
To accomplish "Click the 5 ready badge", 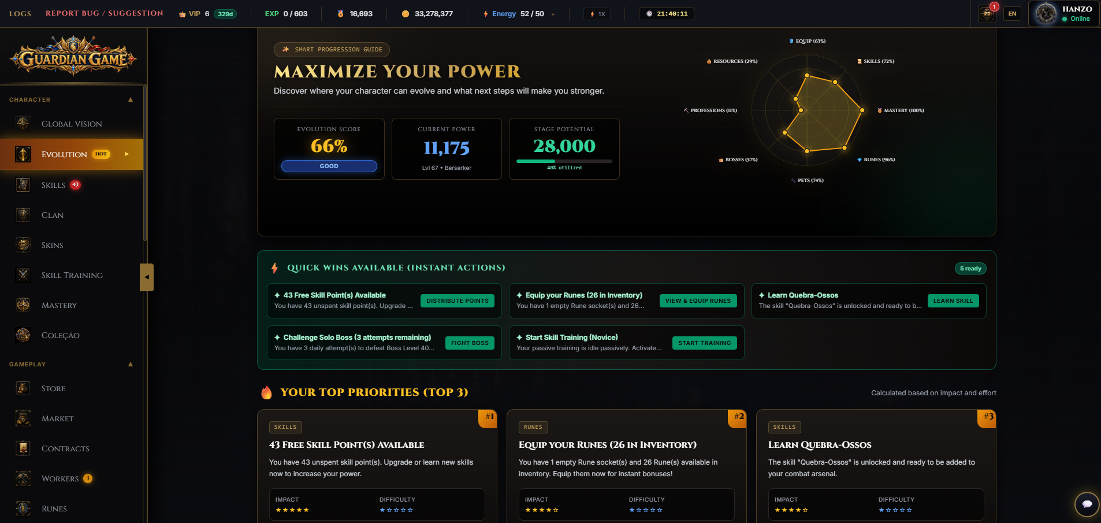I will 970,268.
